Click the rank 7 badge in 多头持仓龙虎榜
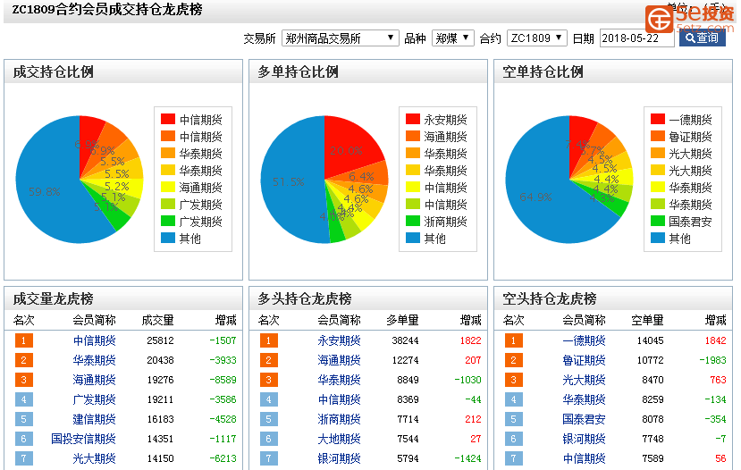Viewport: 741px width, 470px height. point(268,458)
